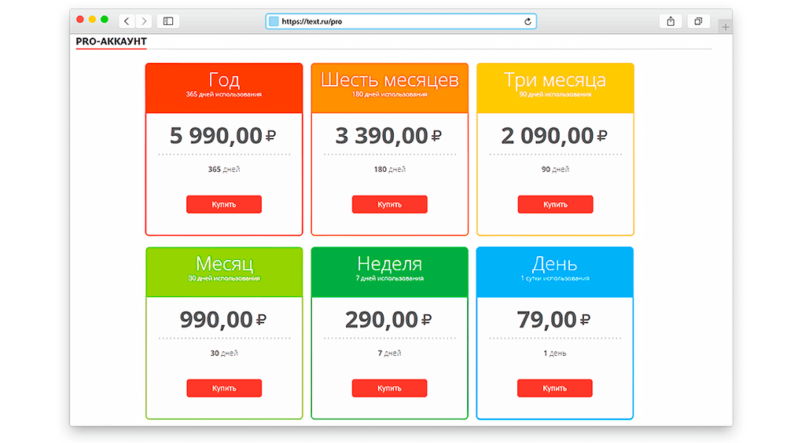The height and width of the screenshot is (443, 805).
Task: Minimize the window with the yellow button
Action: pyautogui.click(x=93, y=20)
